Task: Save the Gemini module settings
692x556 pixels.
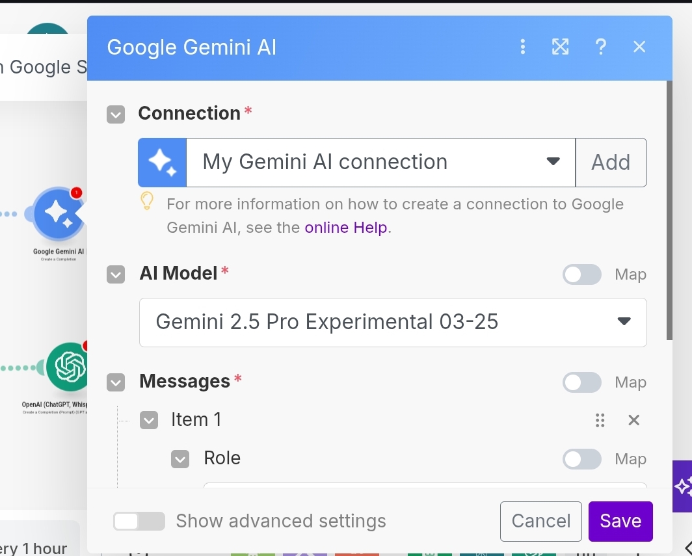Action: pyautogui.click(x=620, y=521)
